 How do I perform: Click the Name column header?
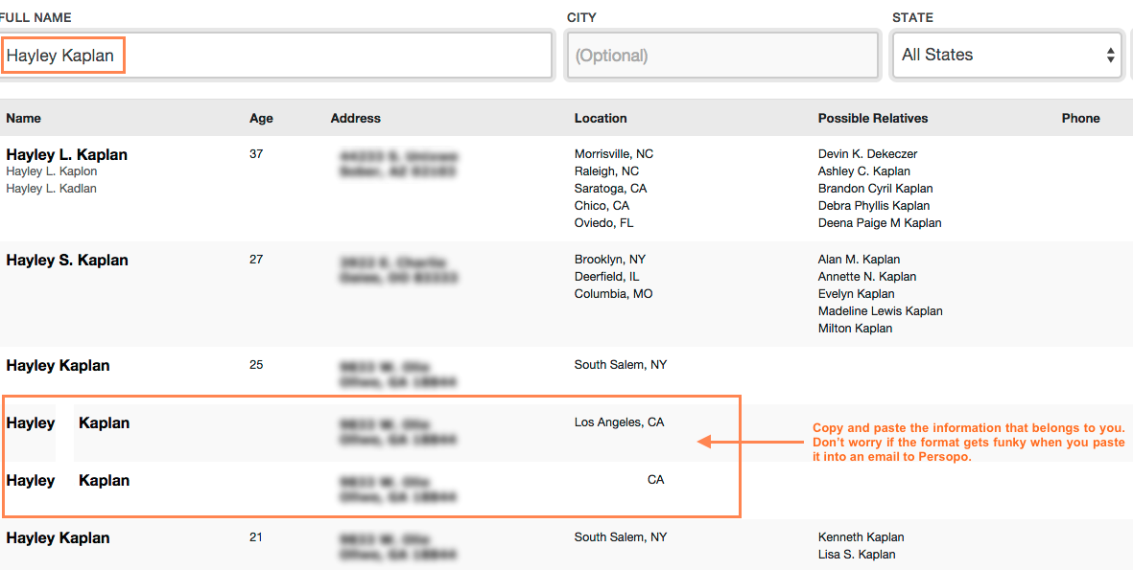pos(24,119)
